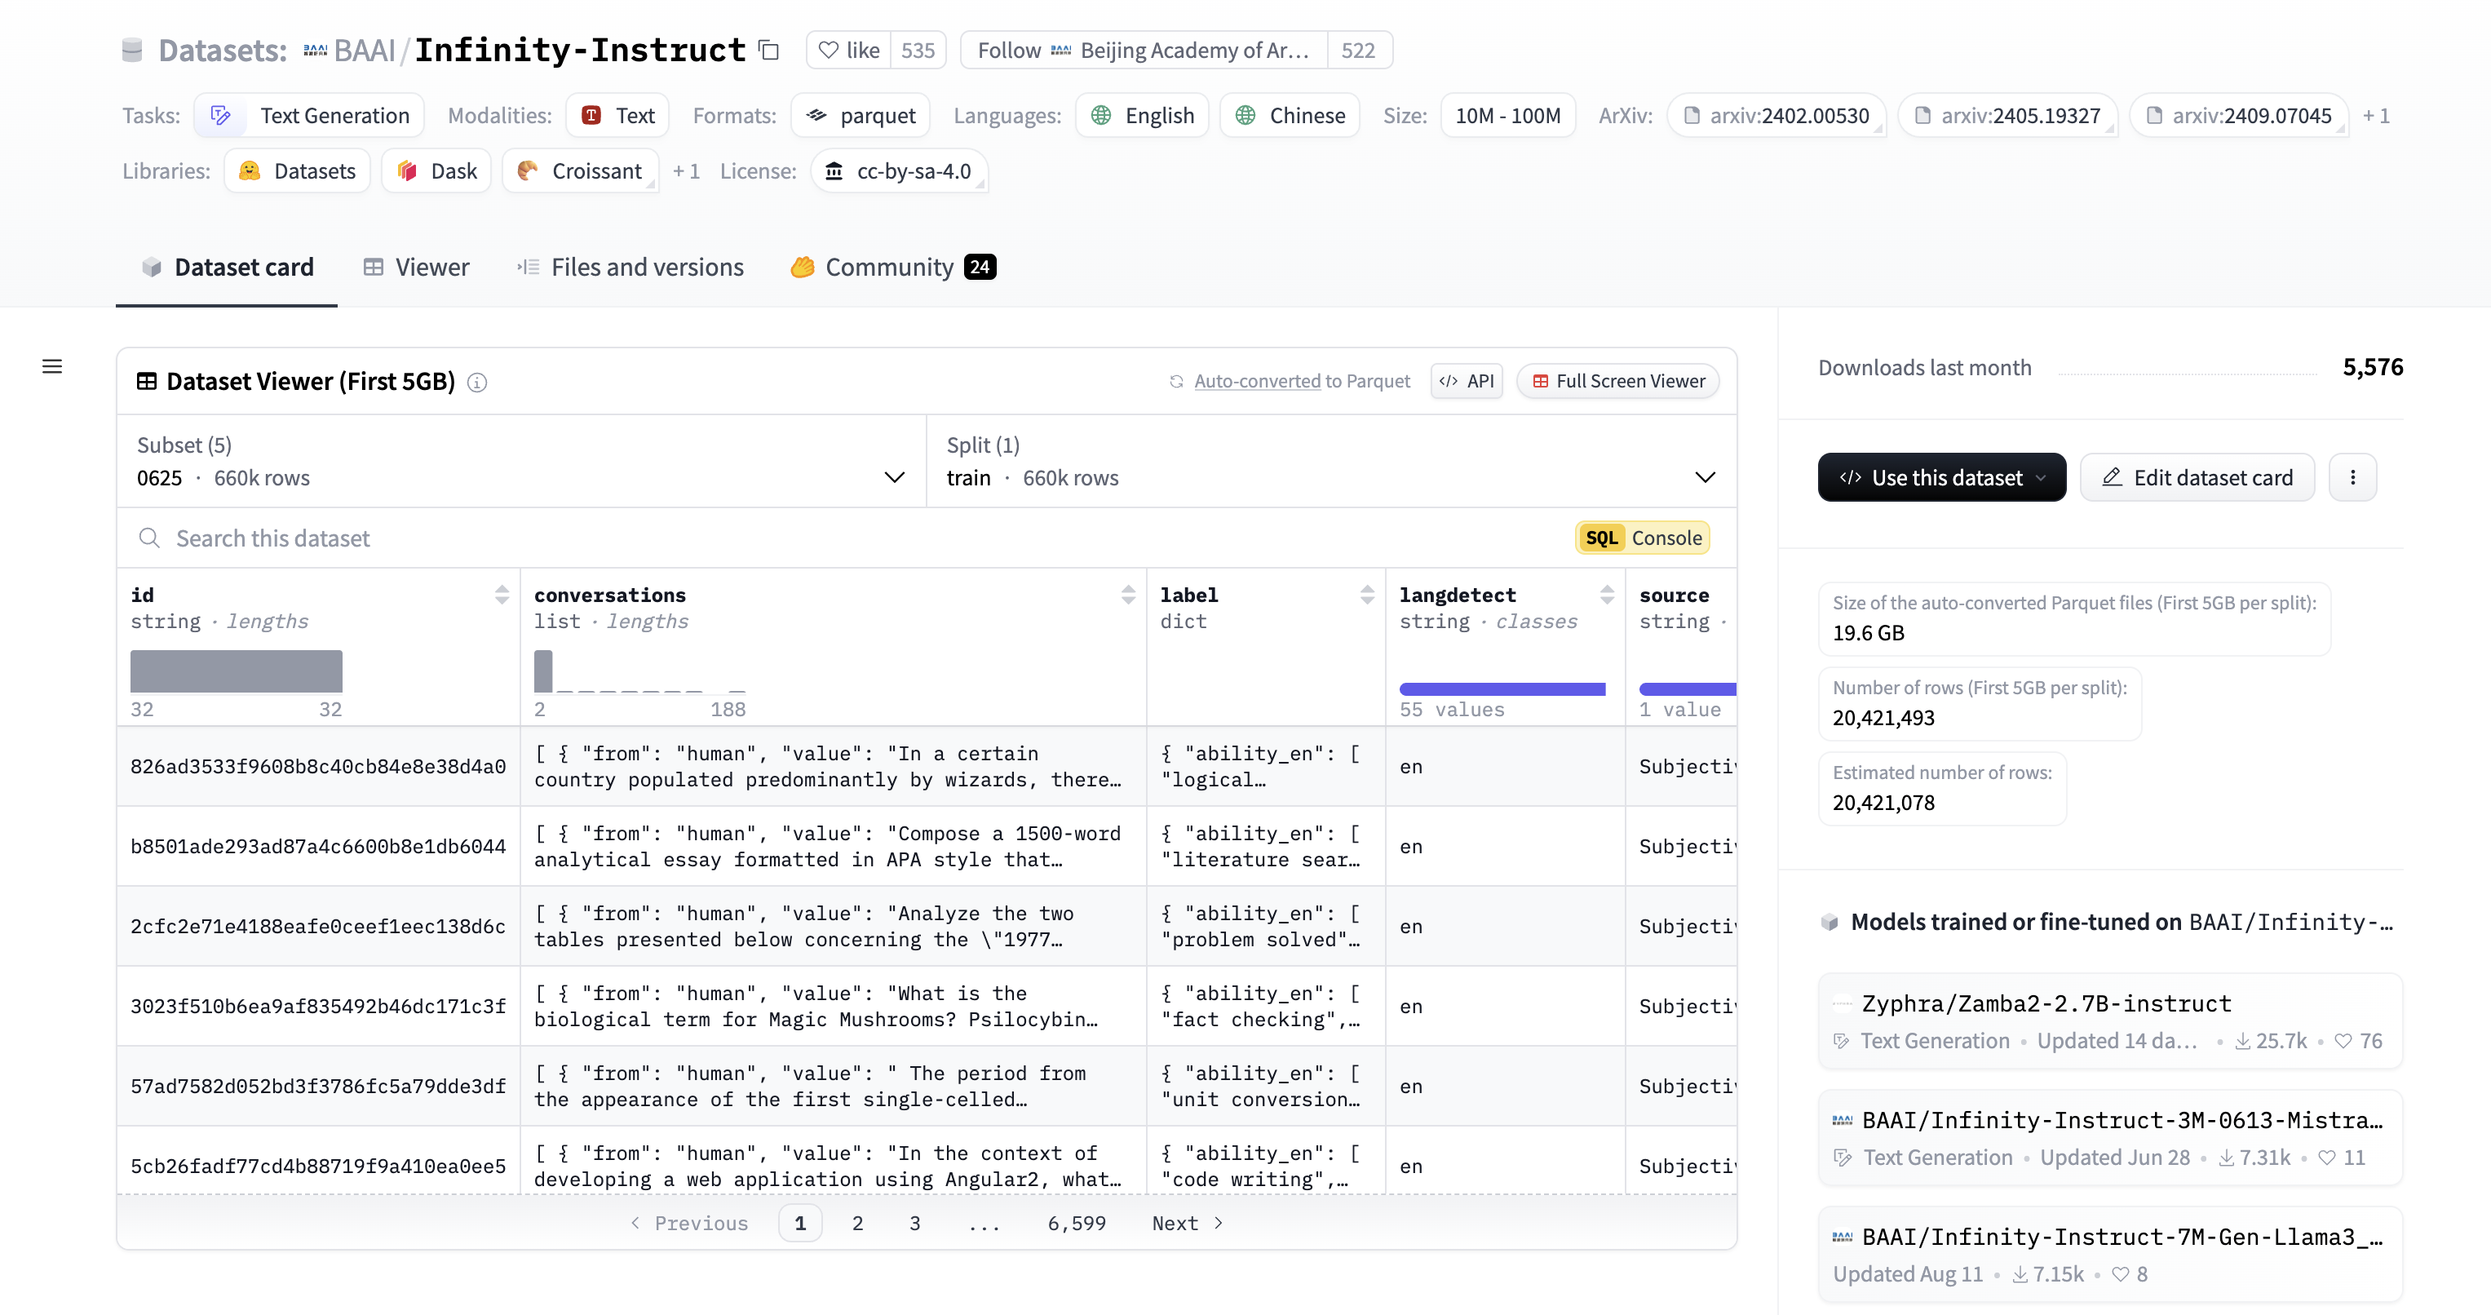Viewport: 2491px width, 1315px height.
Task: Select the Datasets library tag
Action: (297, 171)
